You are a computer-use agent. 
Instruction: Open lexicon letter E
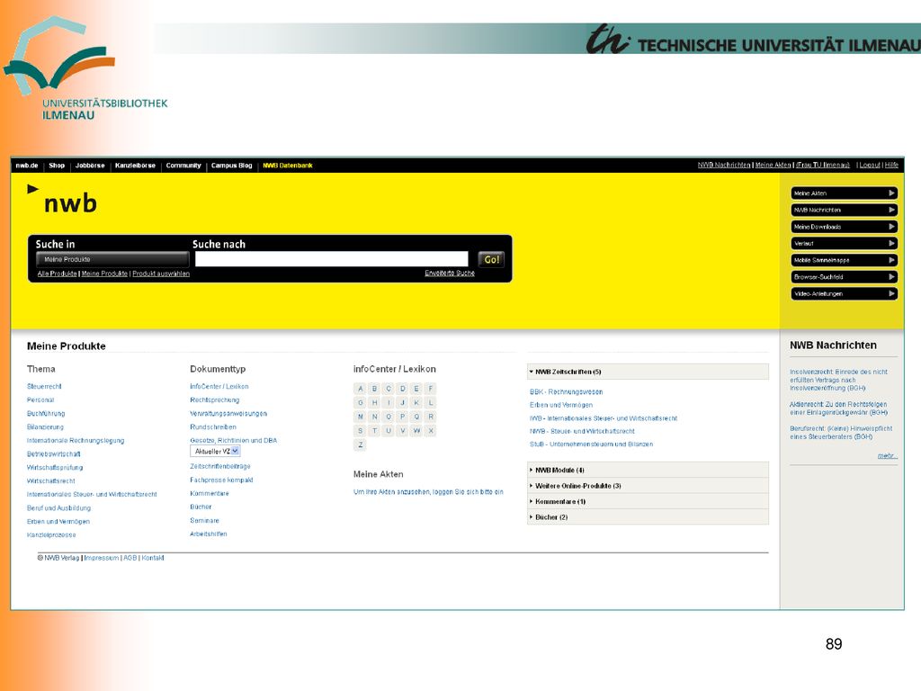click(x=417, y=389)
